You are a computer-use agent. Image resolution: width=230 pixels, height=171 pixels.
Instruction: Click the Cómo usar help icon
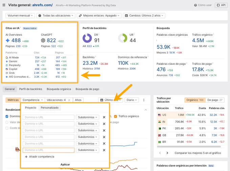pyautogui.click(x=195, y=5)
